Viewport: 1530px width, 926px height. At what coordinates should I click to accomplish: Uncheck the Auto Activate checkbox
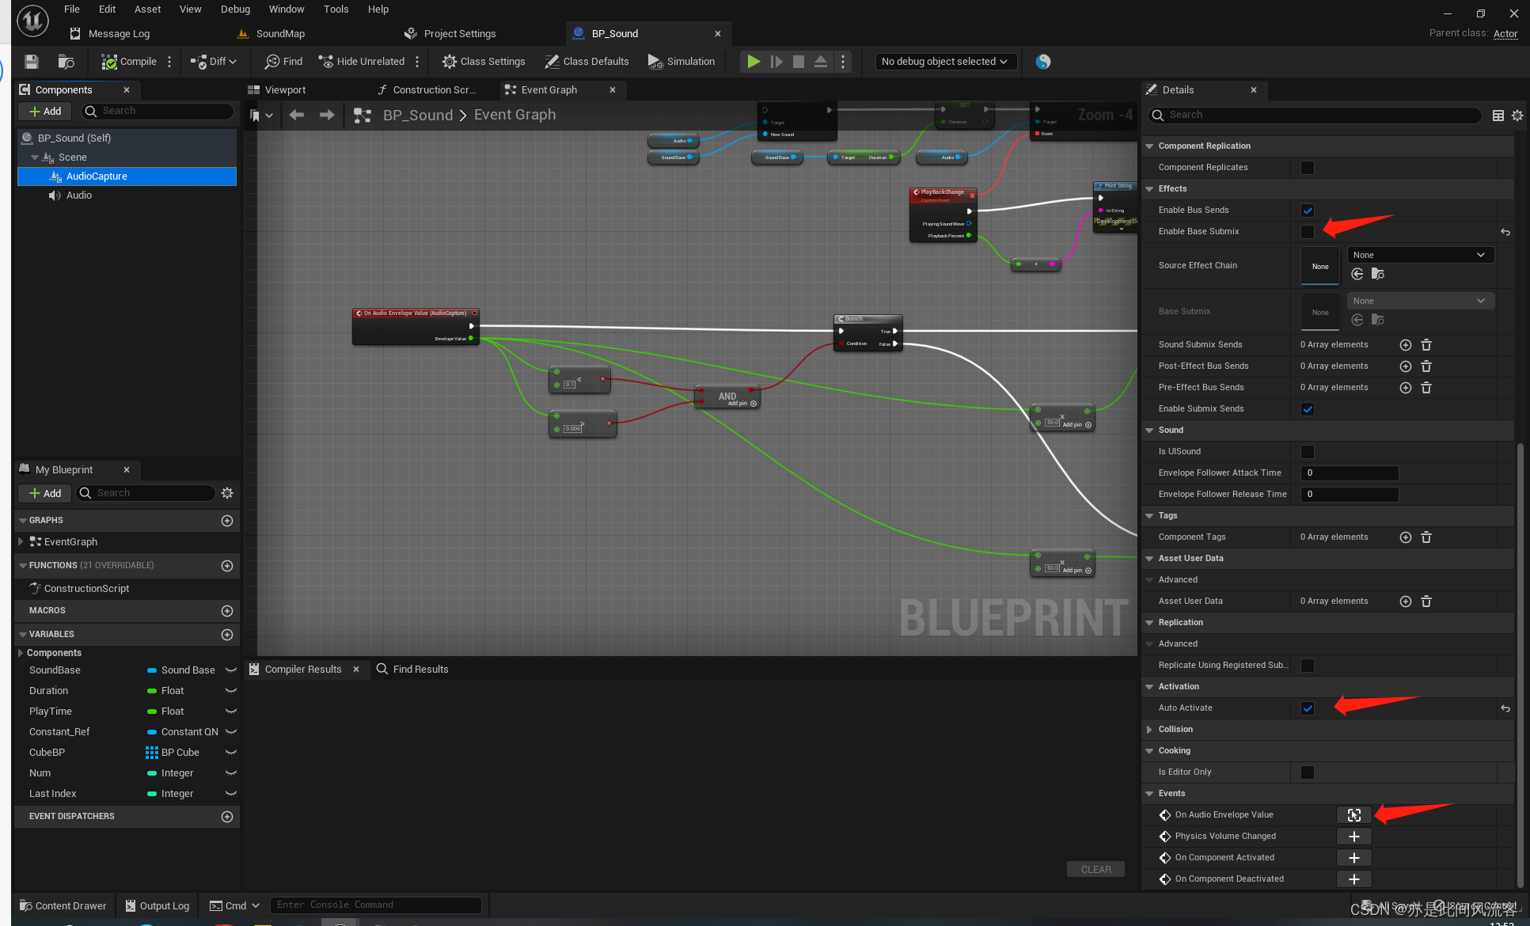pyautogui.click(x=1307, y=708)
